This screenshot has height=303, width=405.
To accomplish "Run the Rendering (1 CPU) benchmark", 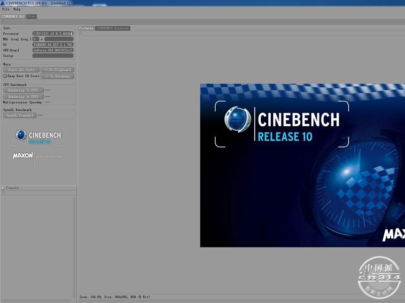I will coord(23,90).
